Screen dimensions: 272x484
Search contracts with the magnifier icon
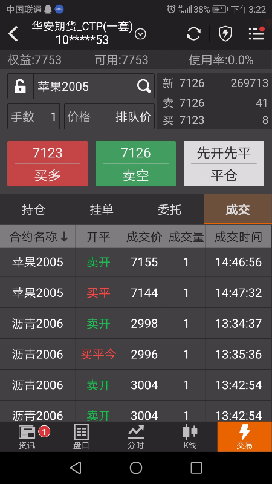coord(144,86)
